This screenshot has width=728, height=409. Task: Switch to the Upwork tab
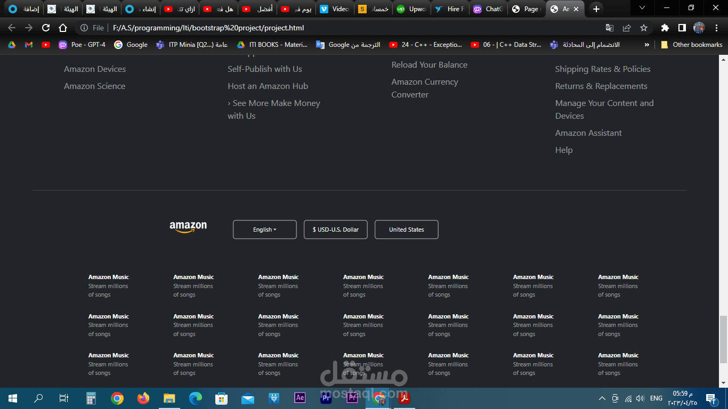pyautogui.click(x=411, y=9)
